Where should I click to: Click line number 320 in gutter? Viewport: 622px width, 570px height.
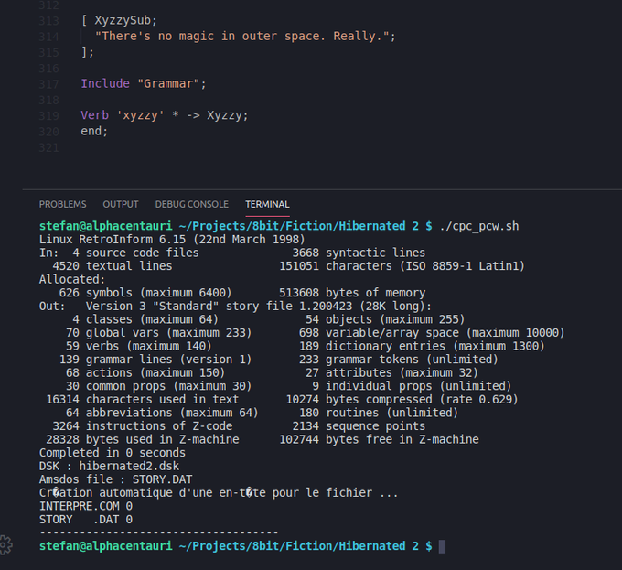(x=48, y=132)
